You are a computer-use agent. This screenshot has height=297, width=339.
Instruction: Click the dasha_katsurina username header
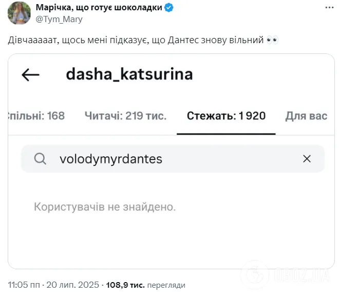point(129,74)
